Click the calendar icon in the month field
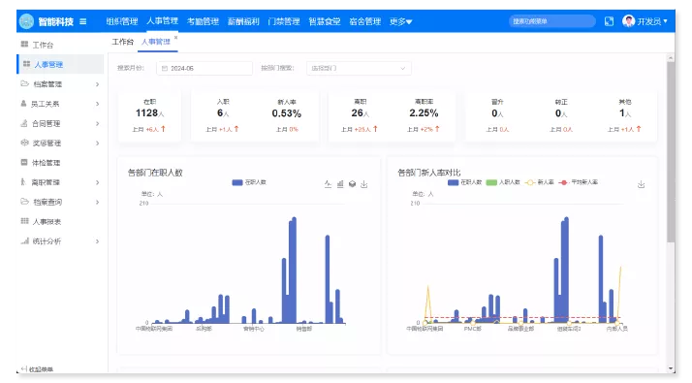 click(x=165, y=69)
